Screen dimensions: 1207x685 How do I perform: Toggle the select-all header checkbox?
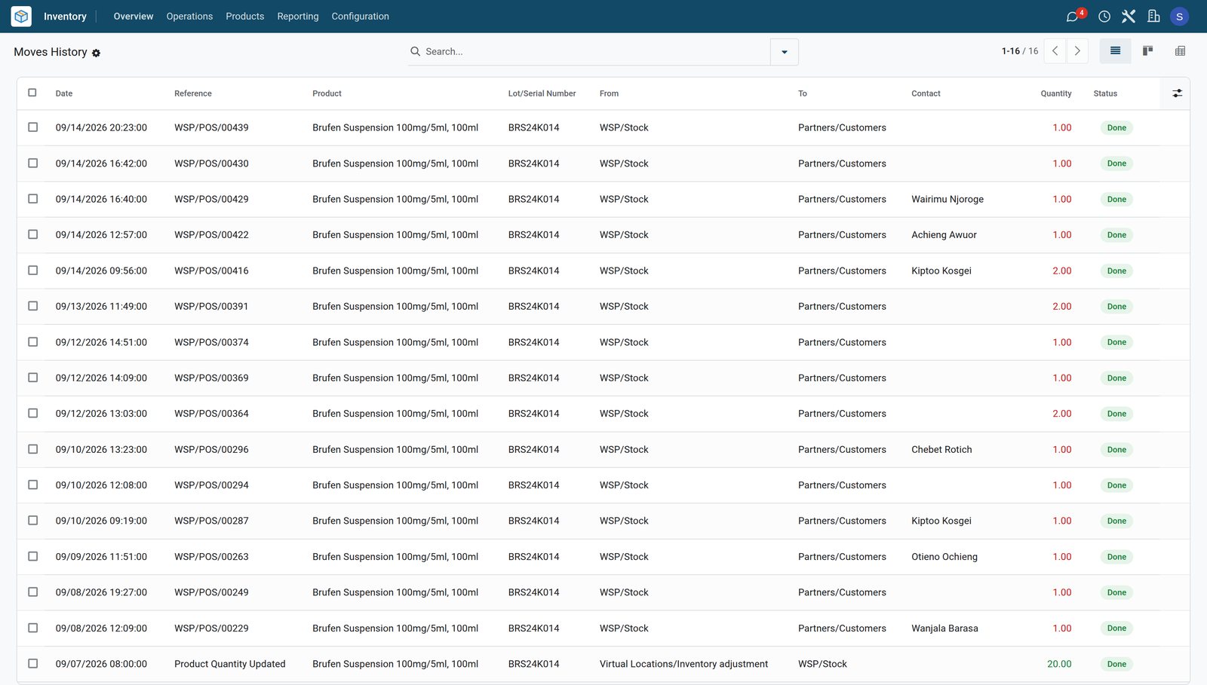click(x=32, y=93)
